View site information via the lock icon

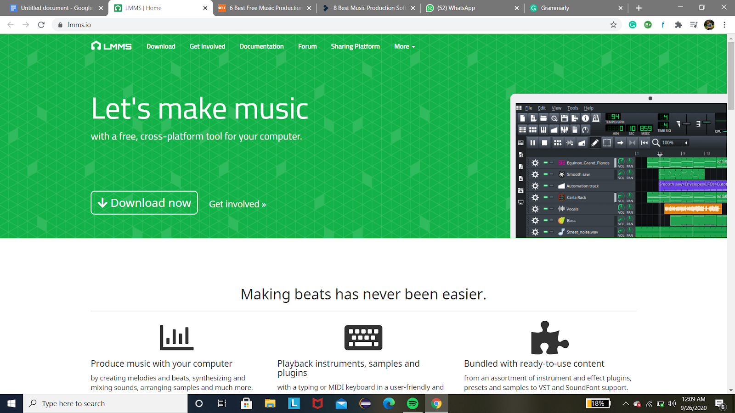point(60,25)
